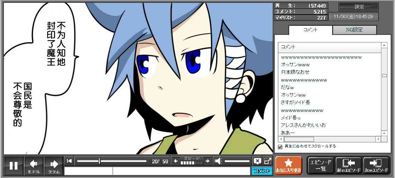Mute sound via speaker icon

(218, 161)
